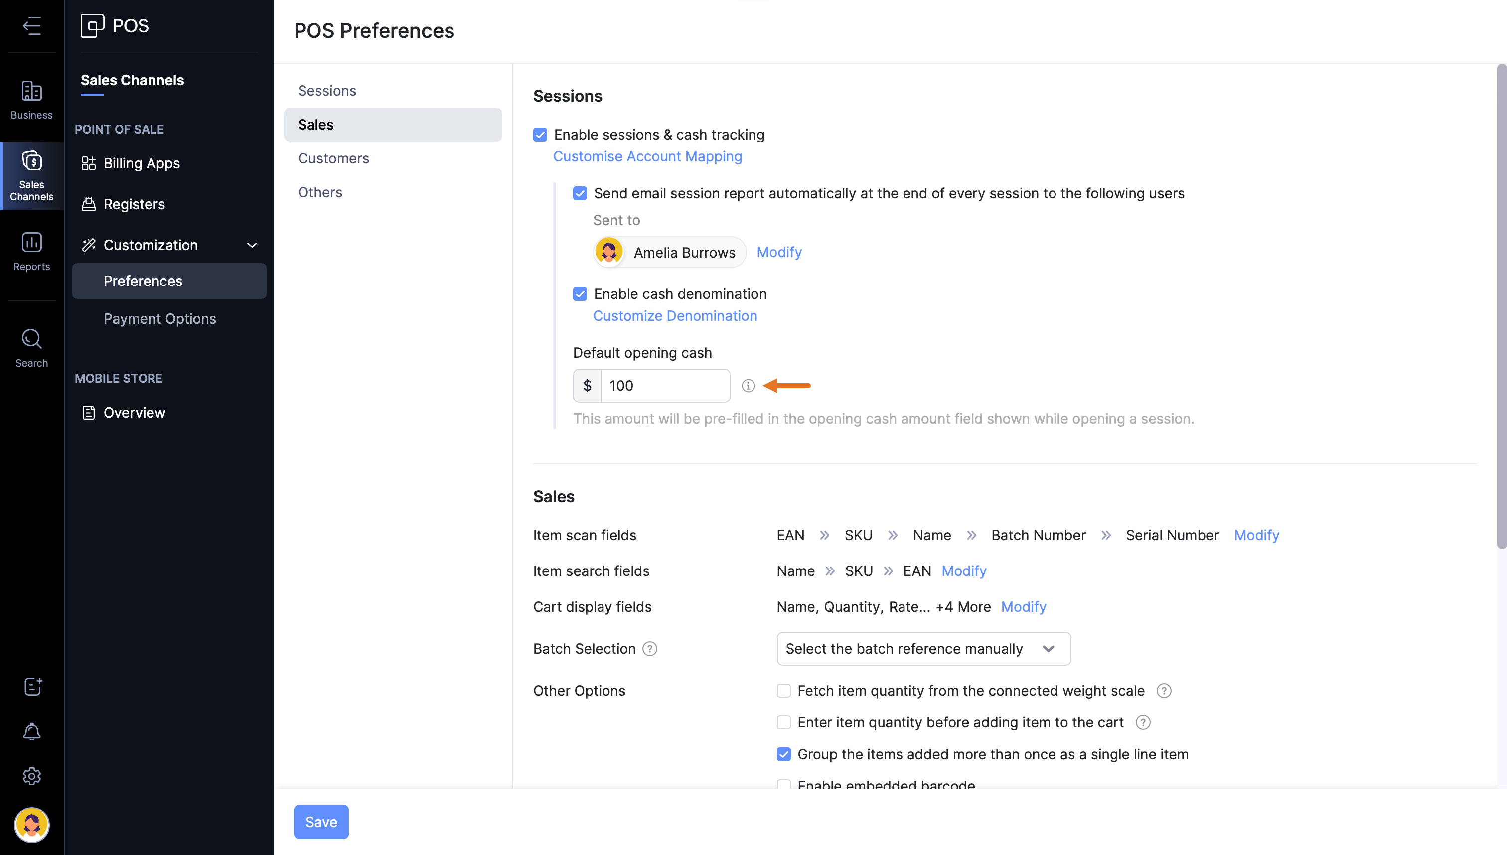
Task: Open Customise Account Mapping link
Action: [x=647, y=157]
